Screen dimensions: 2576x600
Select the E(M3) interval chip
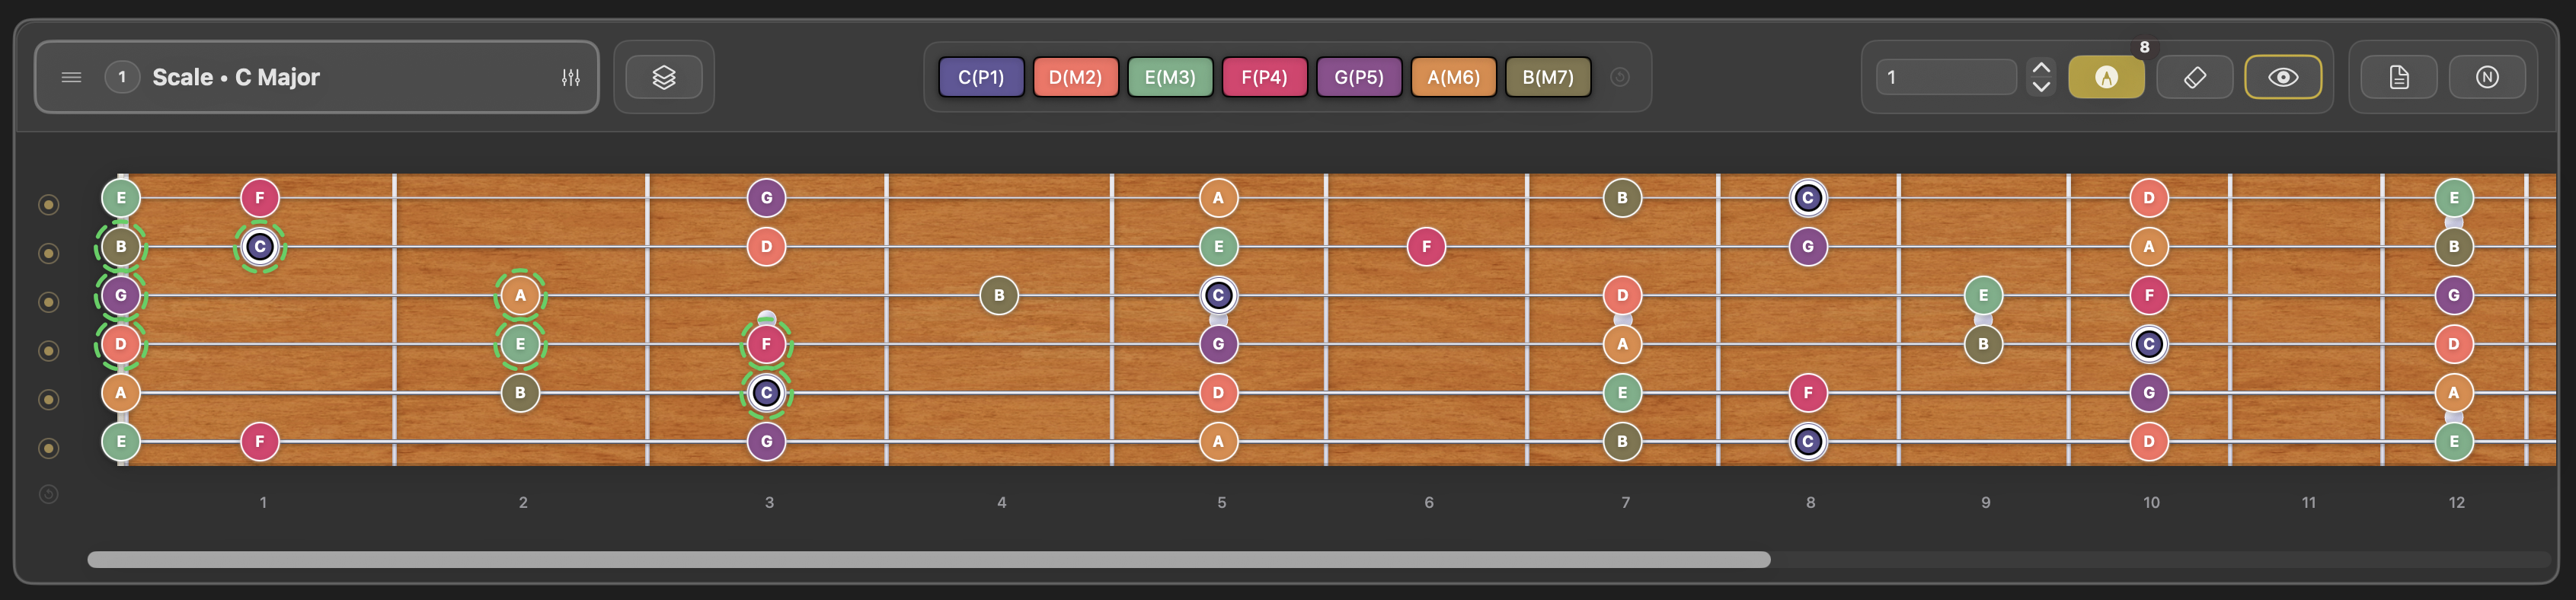tap(1170, 77)
